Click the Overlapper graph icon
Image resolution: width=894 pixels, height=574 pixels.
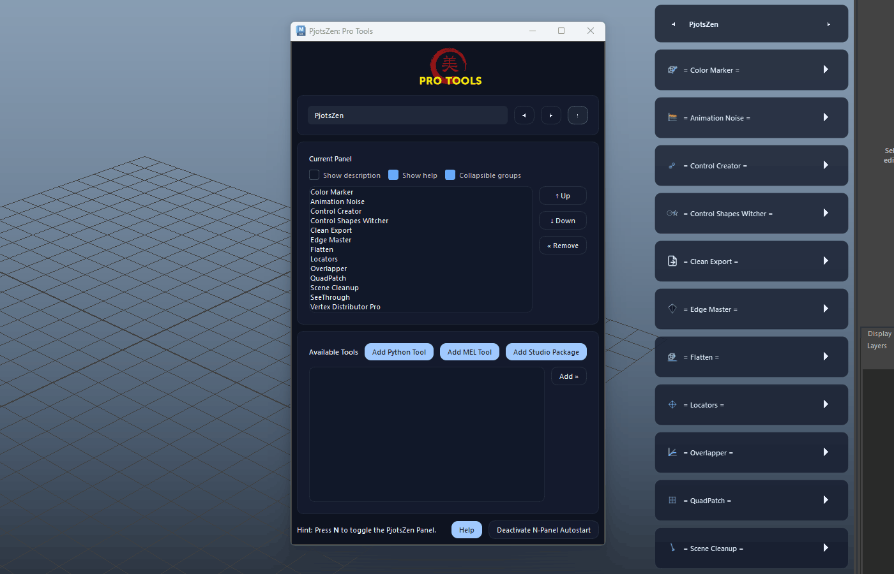coord(672,452)
